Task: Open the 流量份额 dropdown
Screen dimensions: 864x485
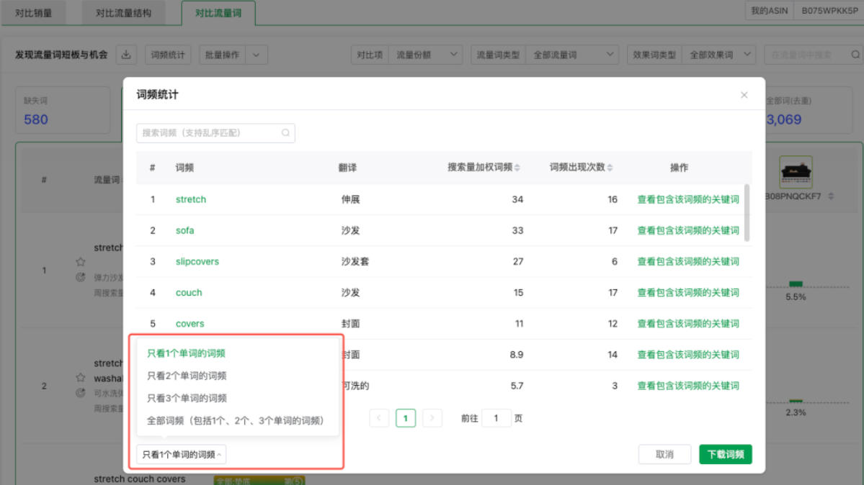Action: (x=425, y=55)
